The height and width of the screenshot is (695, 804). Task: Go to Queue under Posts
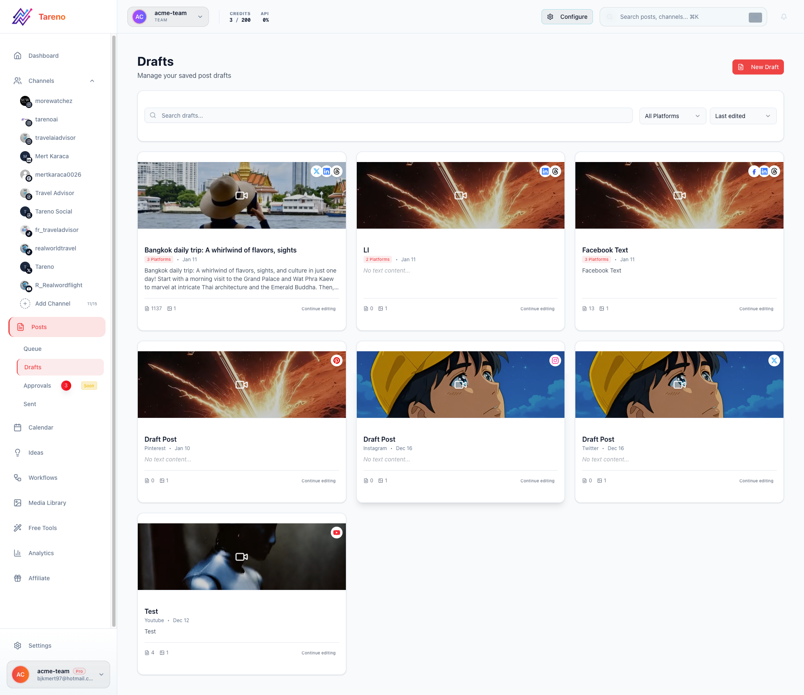tap(32, 349)
